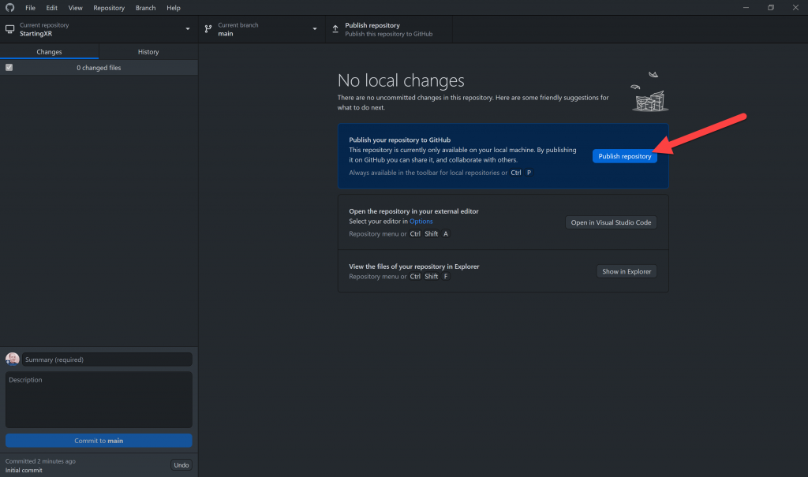Screen dimensions: 808x477
Task: Close the GitHub Desktop window
Action: [x=795, y=8]
